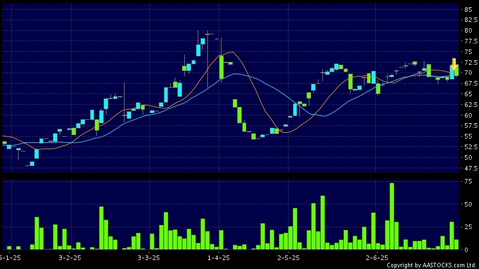Image resolution: width=479 pixels, height=269 pixels.
Task: Select the 0 volume axis label
Action: click(466, 250)
